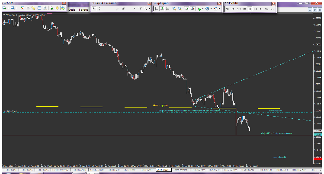Set the timeframe to W1
324x174 pixels.
(266, 9)
